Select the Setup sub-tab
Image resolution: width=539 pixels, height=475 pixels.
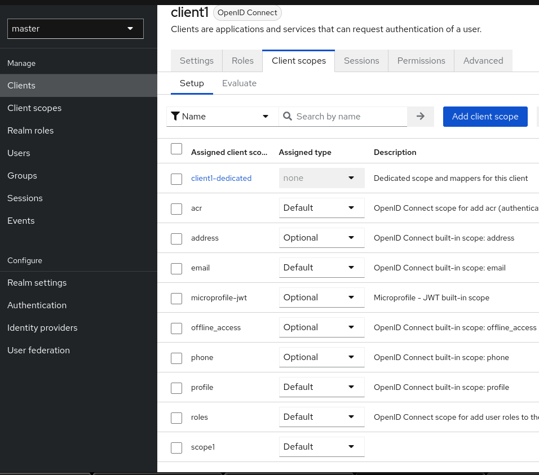pyautogui.click(x=192, y=83)
